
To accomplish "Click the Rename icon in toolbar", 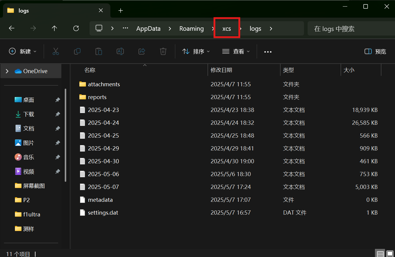I will 120,51.
